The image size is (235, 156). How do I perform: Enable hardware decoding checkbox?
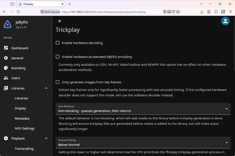(x=58, y=43)
